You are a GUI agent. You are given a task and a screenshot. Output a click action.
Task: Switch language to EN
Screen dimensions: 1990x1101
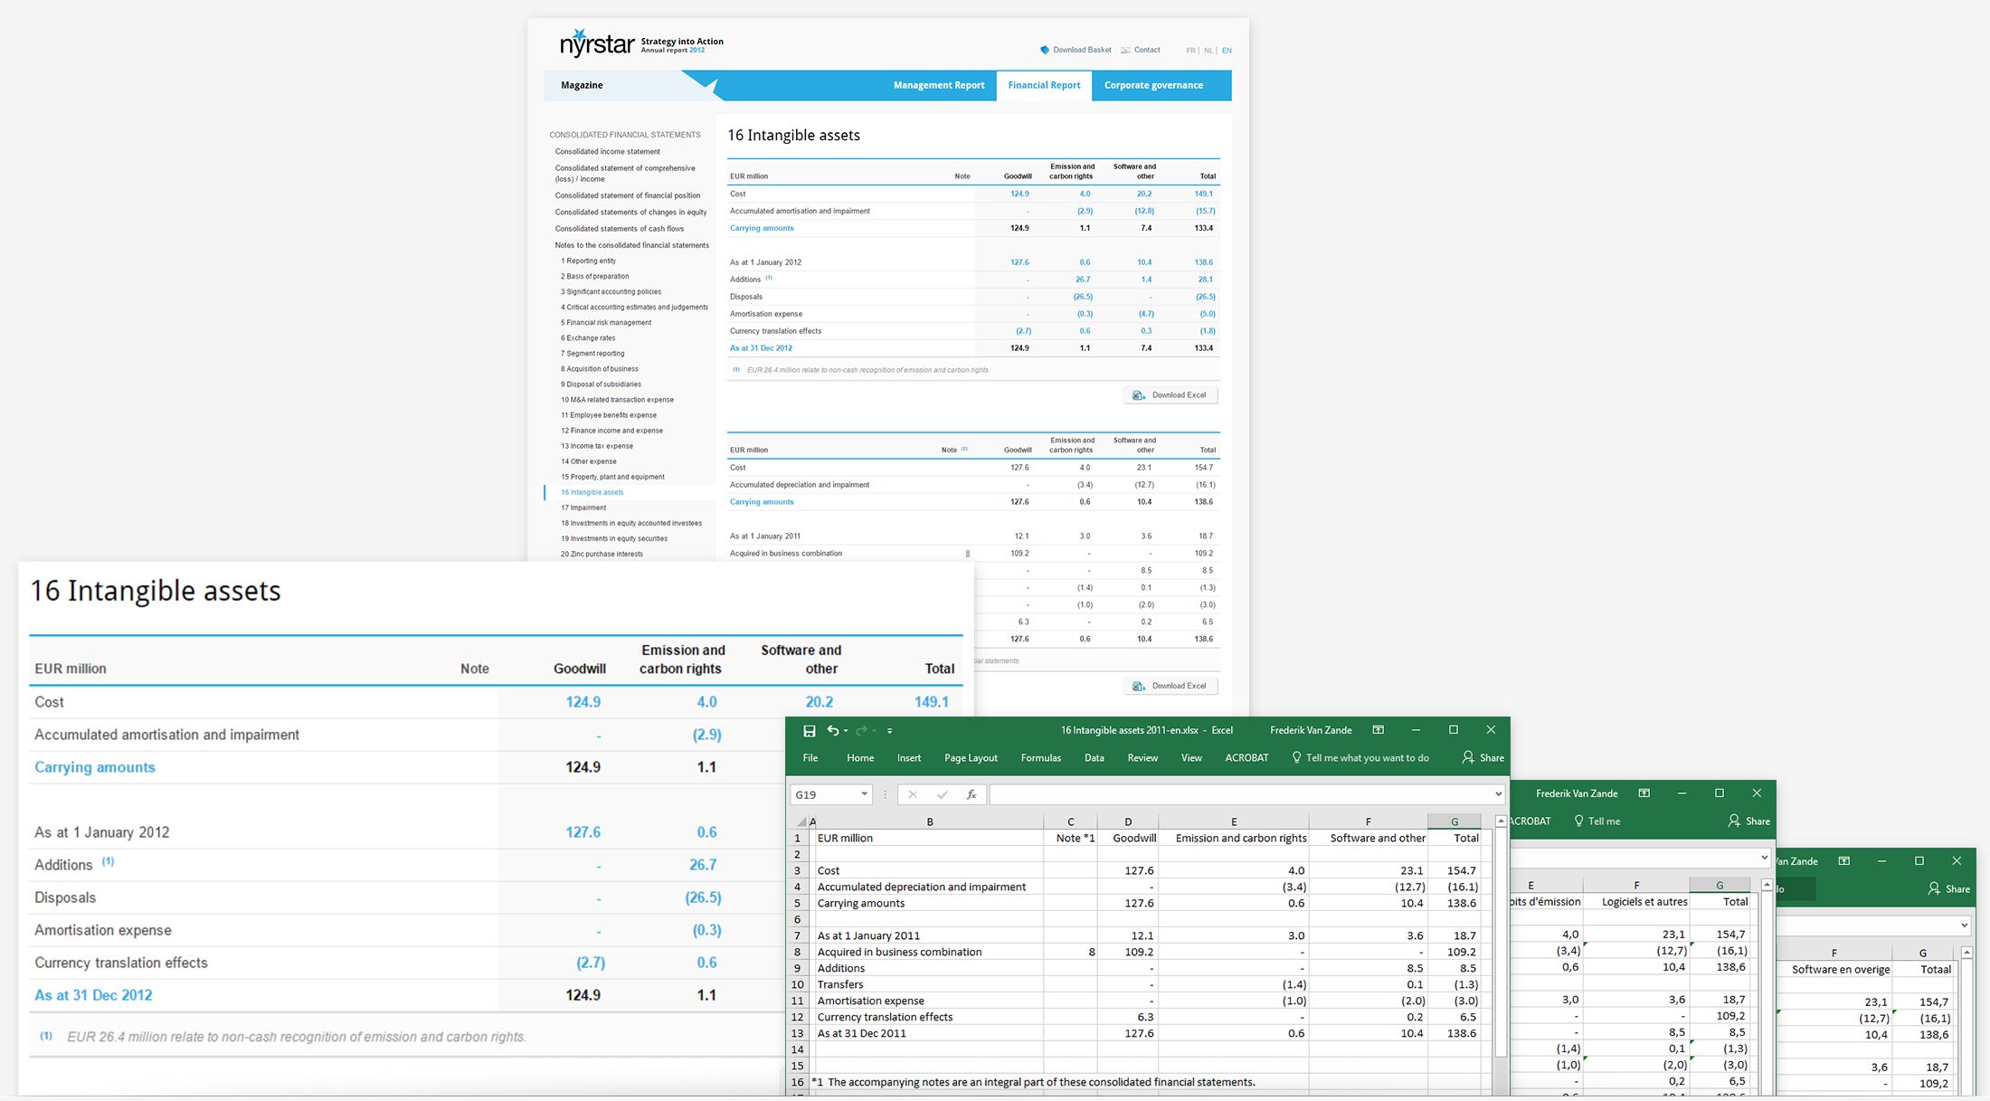[x=1227, y=51]
